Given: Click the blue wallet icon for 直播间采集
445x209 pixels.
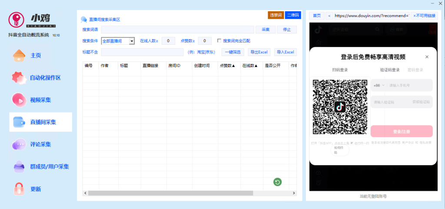Looking at the screenshot, I should [x=19, y=122].
